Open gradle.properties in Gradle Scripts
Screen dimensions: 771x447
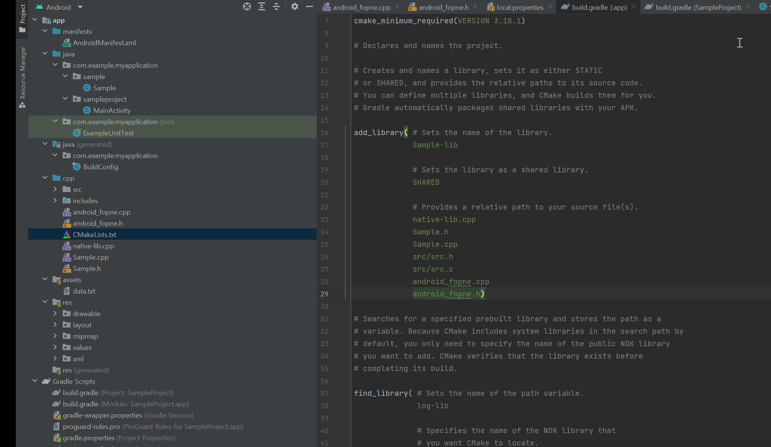click(88, 438)
